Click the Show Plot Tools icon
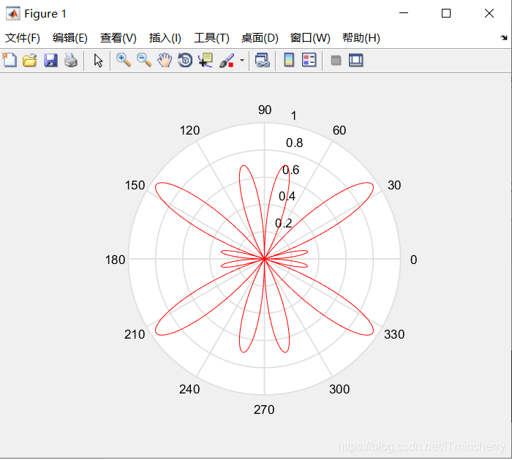The width and height of the screenshot is (512, 460). click(x=356, y=61)
